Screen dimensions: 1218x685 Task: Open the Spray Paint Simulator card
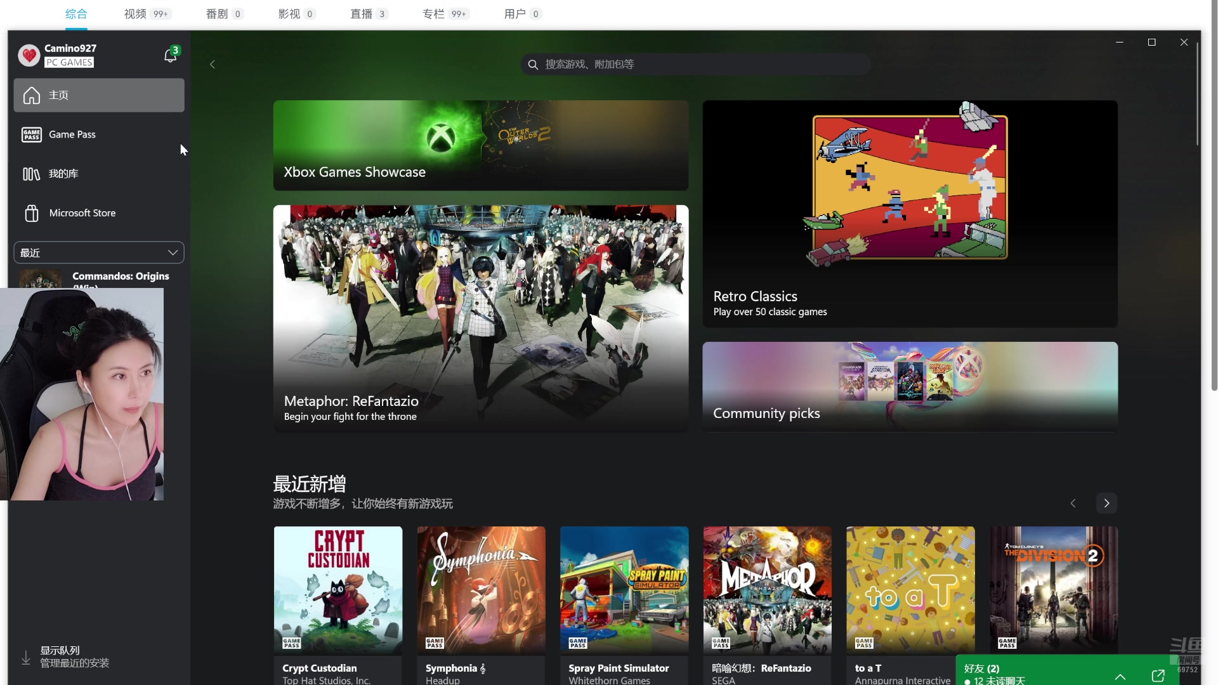click(x=624, y=605)
